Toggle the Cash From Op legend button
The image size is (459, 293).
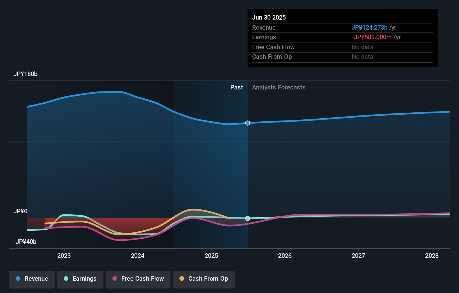[204, 279]
